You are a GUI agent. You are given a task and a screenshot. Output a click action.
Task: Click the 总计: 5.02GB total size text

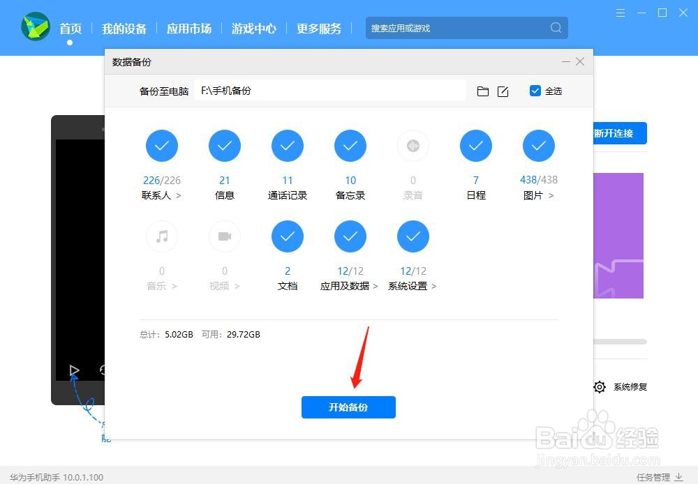(x=166, y=335)
